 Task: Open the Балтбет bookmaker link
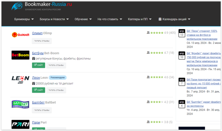click(x=38, y=102)
